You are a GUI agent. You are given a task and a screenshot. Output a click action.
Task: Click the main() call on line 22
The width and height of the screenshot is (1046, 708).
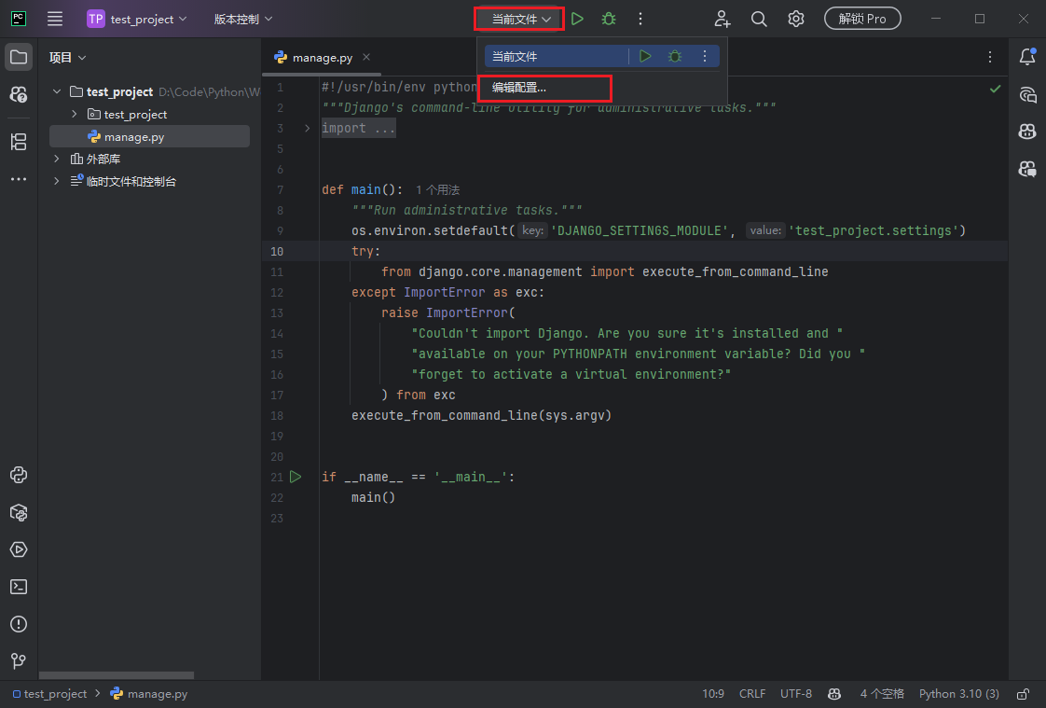pyautogui.click(x=374, y=498)
